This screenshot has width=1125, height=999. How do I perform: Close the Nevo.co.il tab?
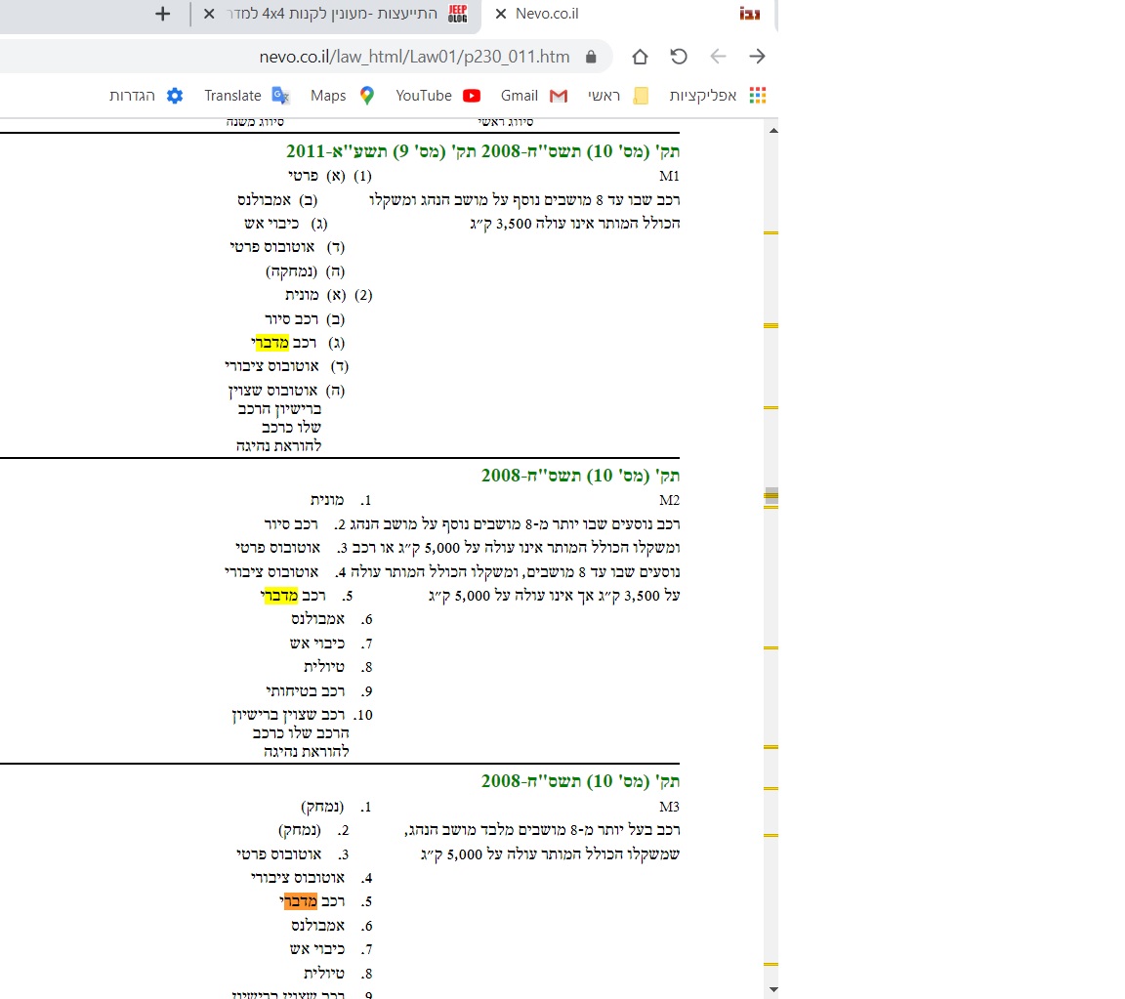click(501, 14)
